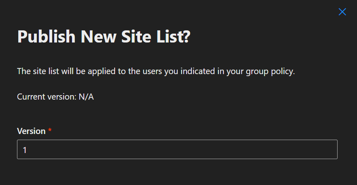This screenshot has width=357, height=185.
Task: Close the Publish New Site List dialog
Action: [342, 12]
